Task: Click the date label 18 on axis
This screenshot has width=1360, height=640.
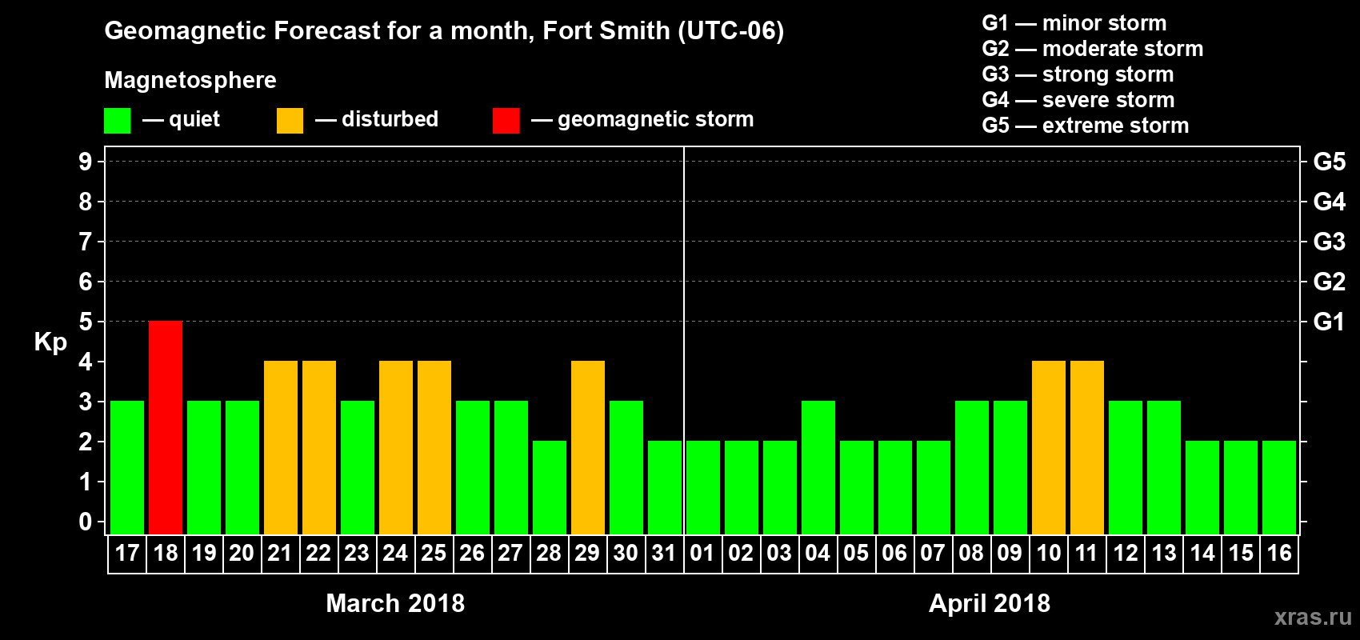Action: click(x=166, y=554)
